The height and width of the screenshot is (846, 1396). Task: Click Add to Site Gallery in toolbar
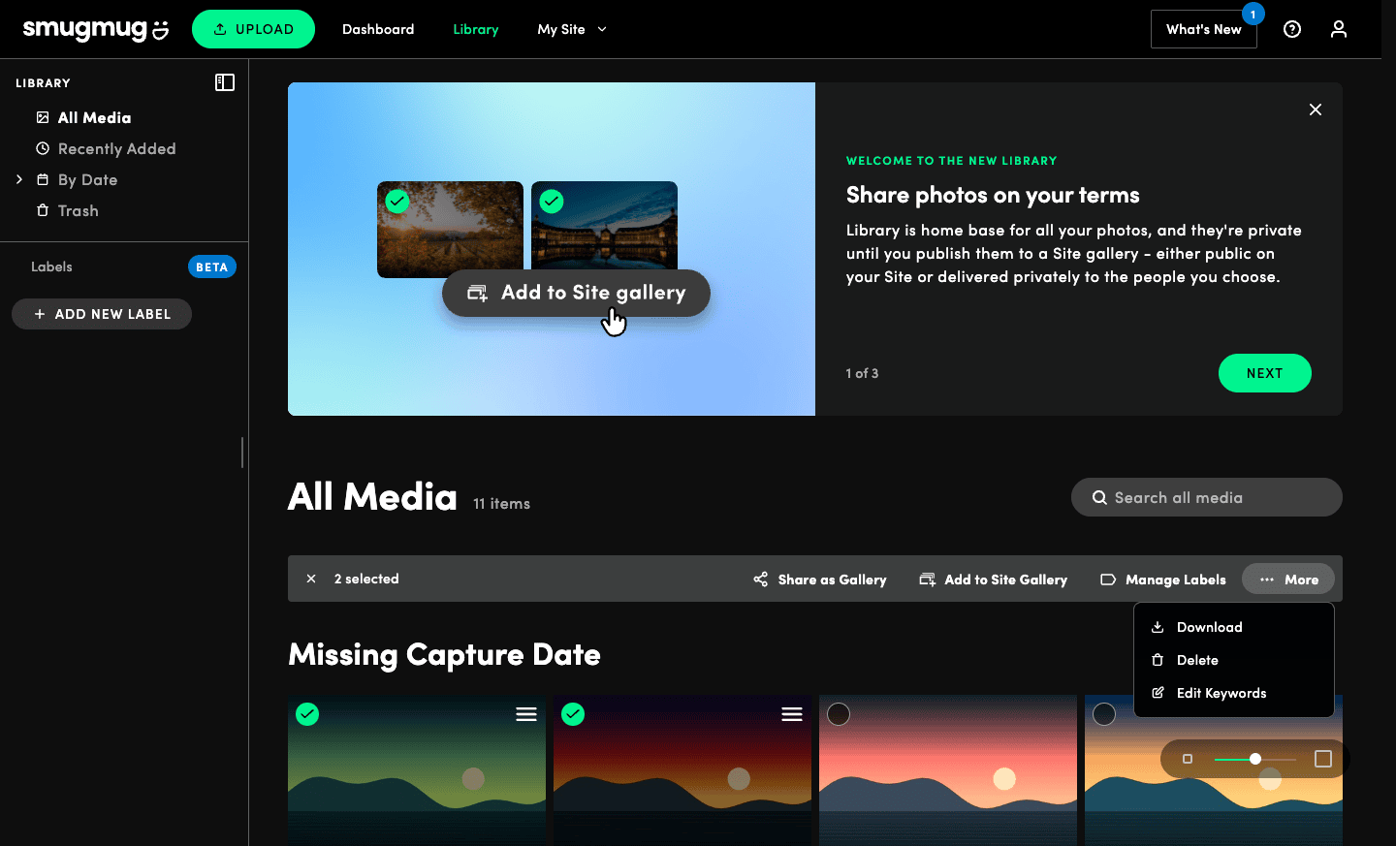coord(994,580)
